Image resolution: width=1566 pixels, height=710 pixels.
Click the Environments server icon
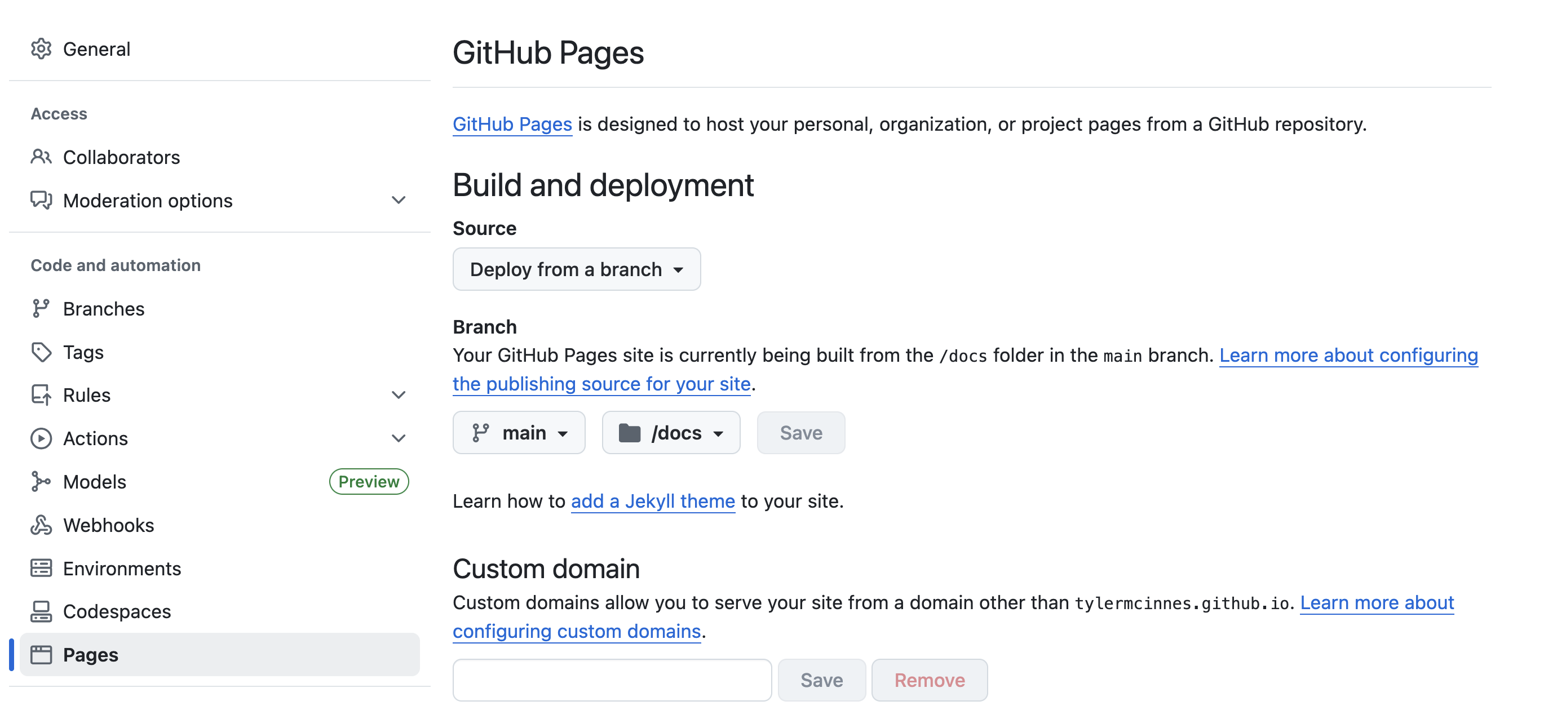tap(41, 568)
